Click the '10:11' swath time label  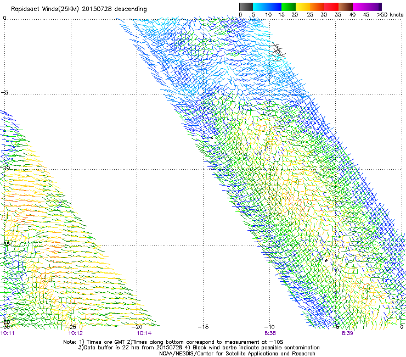(x=7, y=333)
